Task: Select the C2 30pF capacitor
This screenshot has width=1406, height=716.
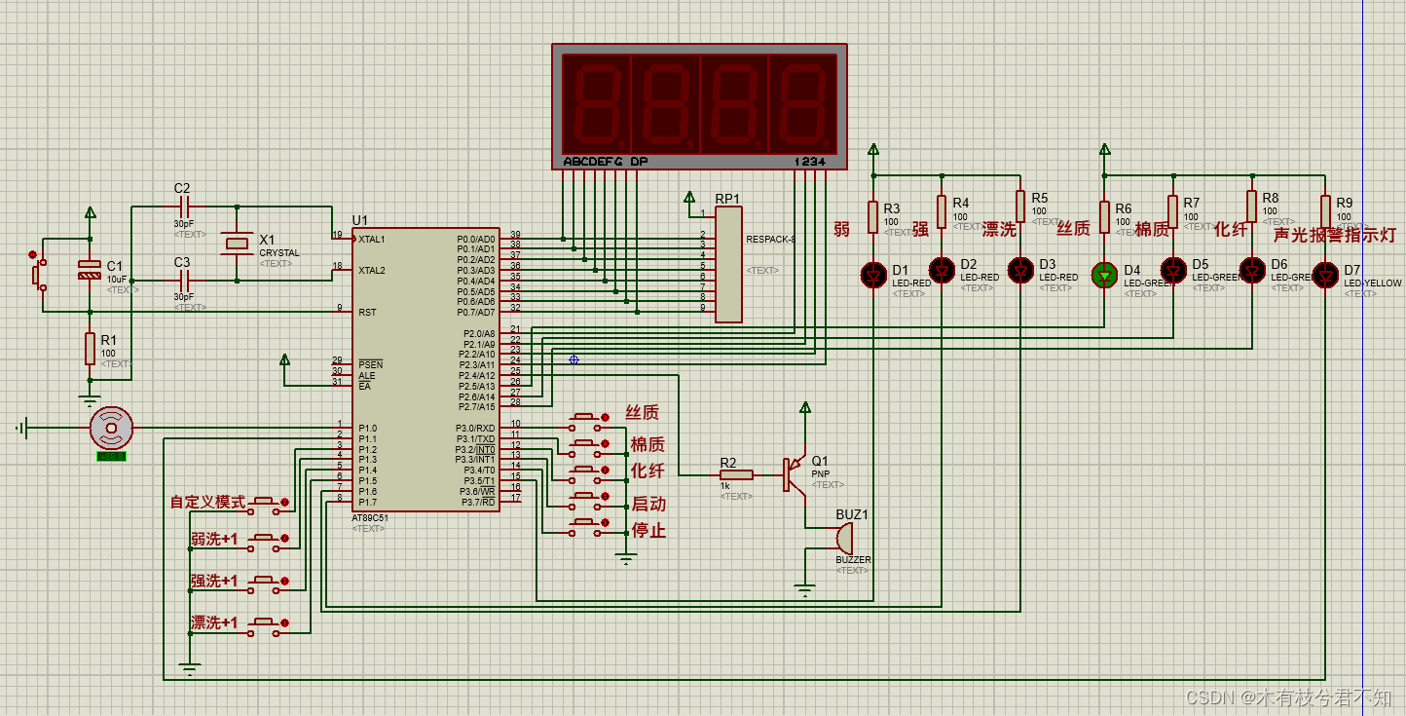Action: click(183, 207)
